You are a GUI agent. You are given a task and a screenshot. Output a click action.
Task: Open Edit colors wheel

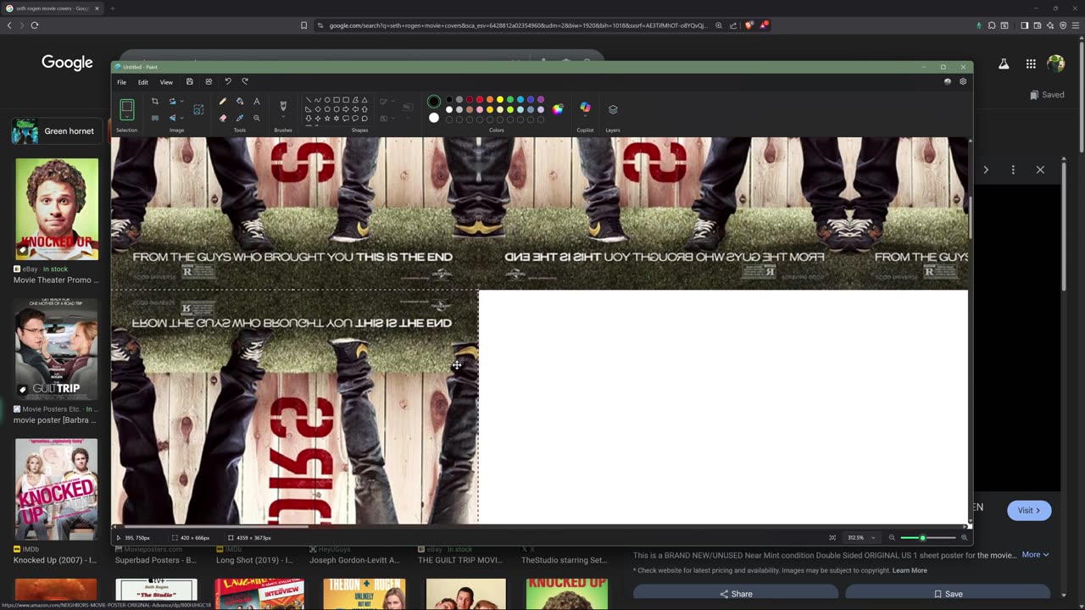tap(557, 109)
